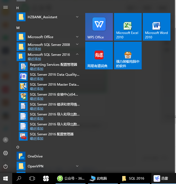The width and height of the screenshot is (176, 184).
Task: Click the Power icon
Action: point(6,166)
